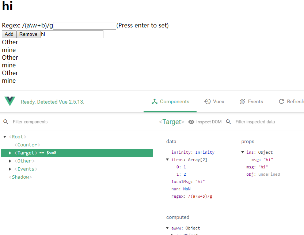This screenshot has height=235, width=304.
Task: Expand the Other component node
Action: pos(10,161)
